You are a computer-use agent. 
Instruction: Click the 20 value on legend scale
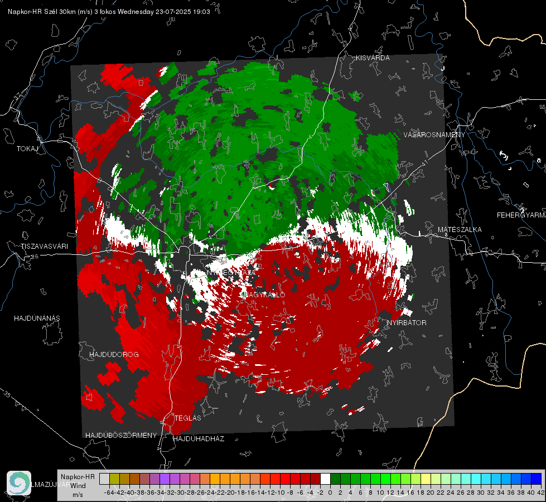point(431,493)
